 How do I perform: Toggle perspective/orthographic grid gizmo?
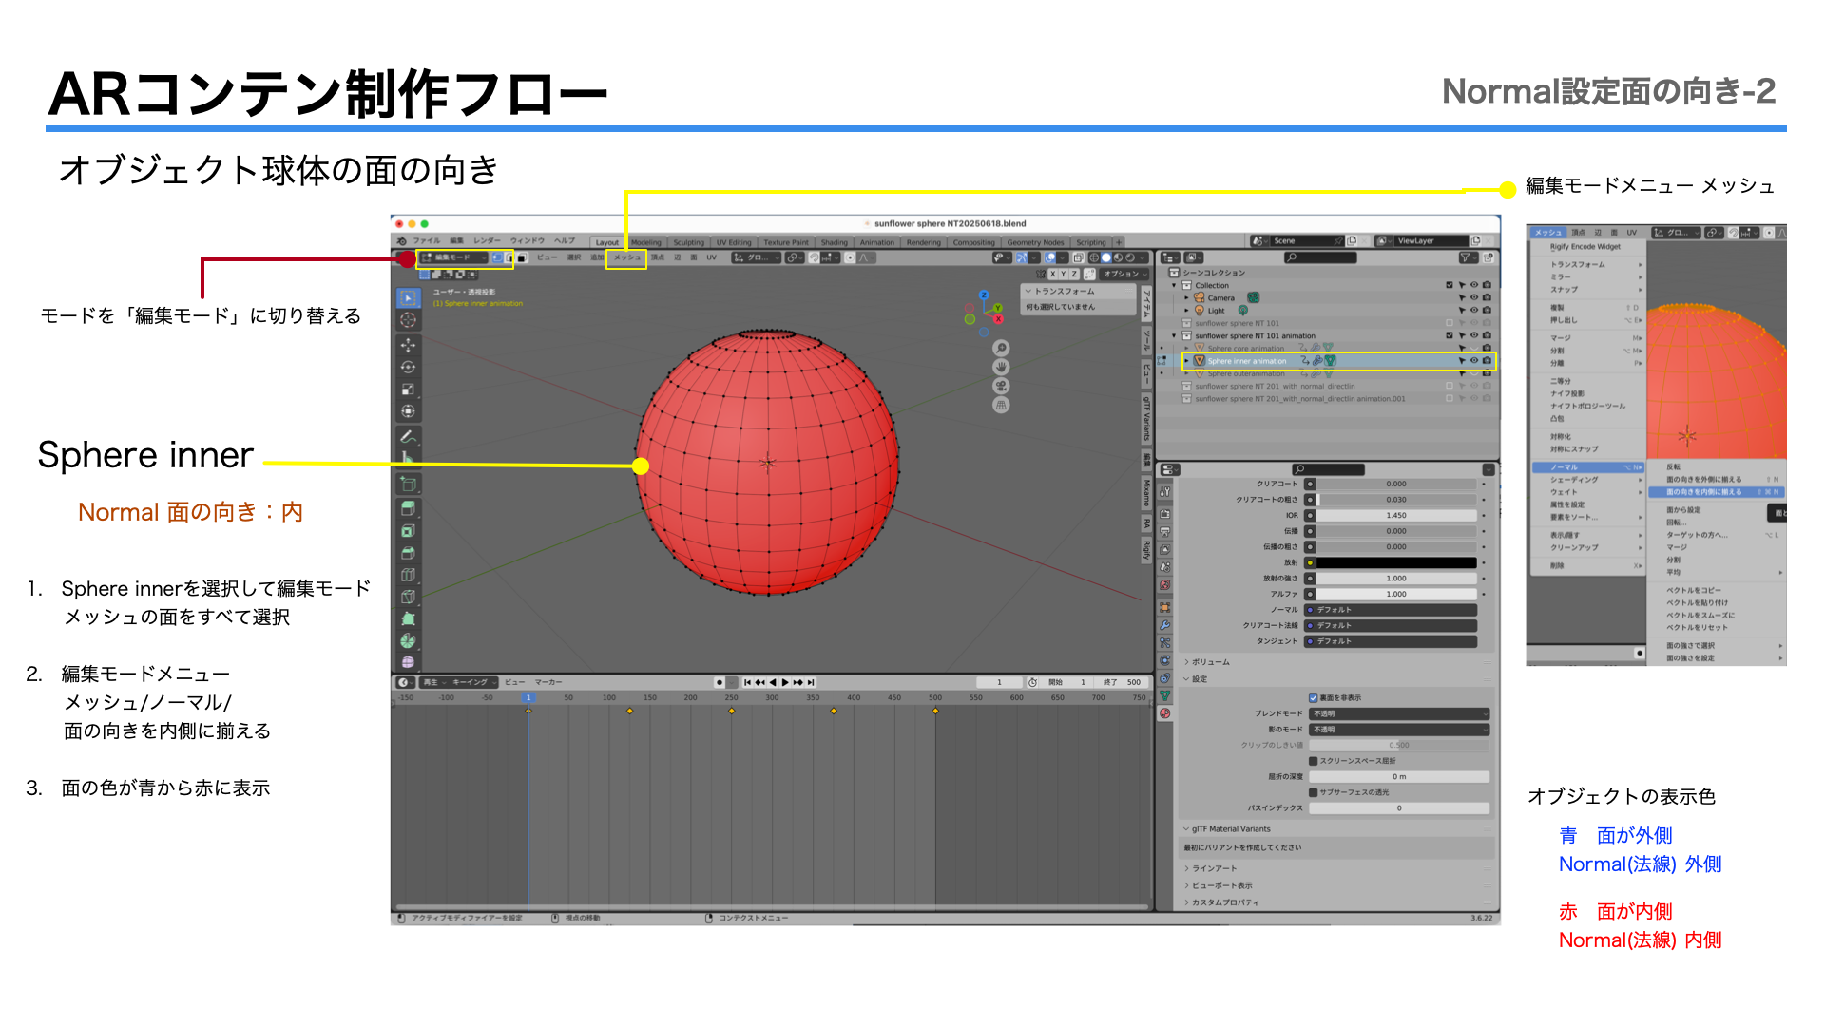1001,406
